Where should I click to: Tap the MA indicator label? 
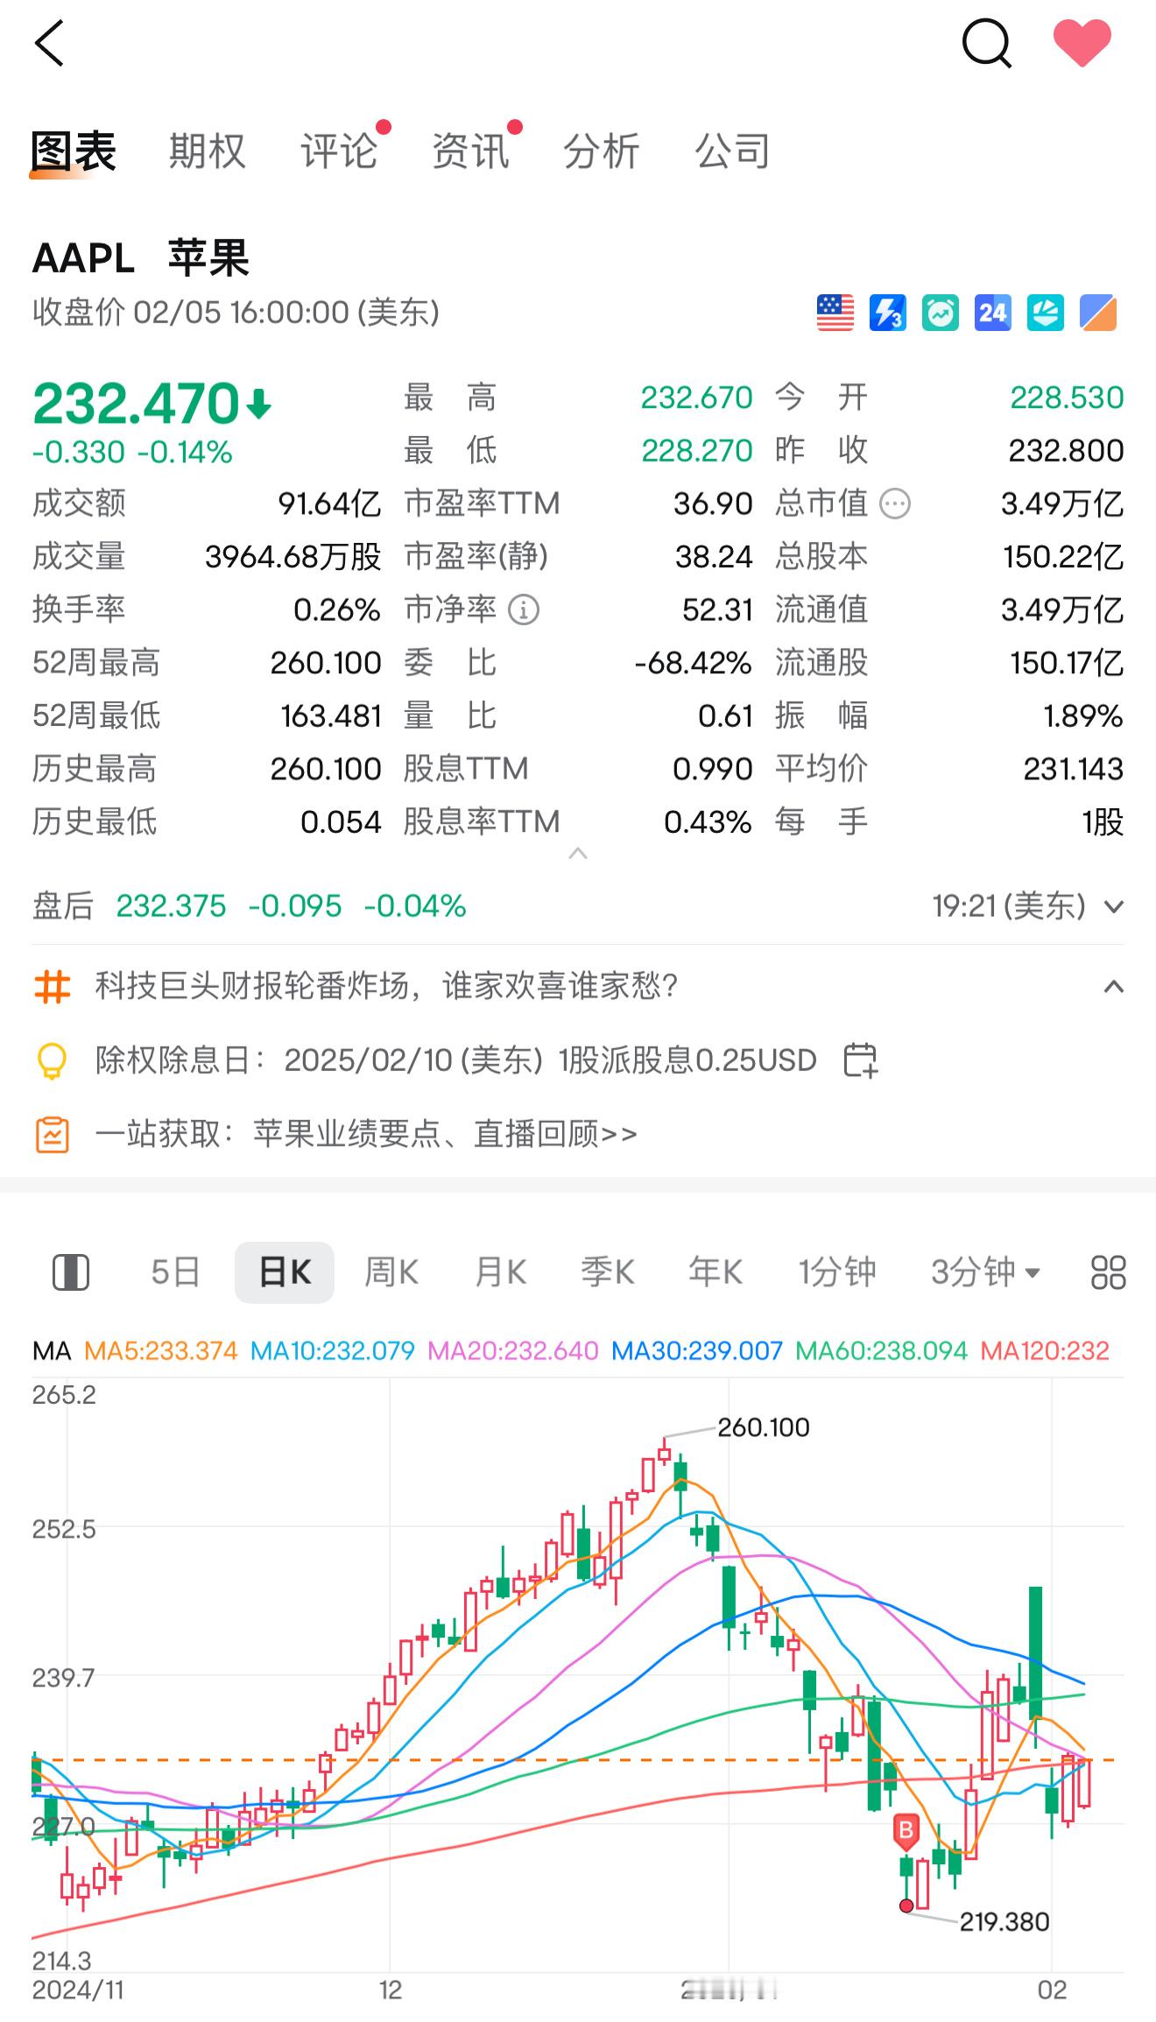point(52,1351)
